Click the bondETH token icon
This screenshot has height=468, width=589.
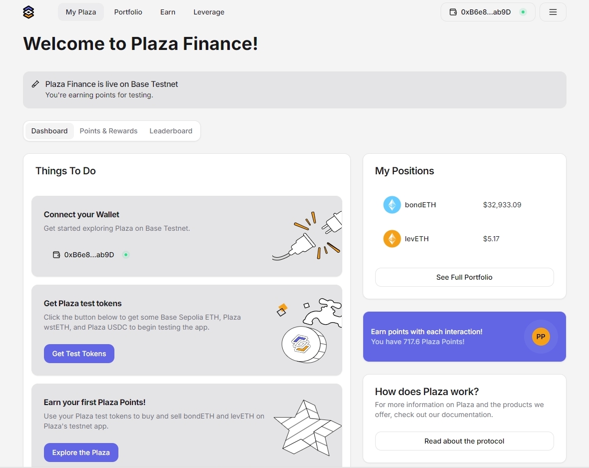tap(392, 205)
